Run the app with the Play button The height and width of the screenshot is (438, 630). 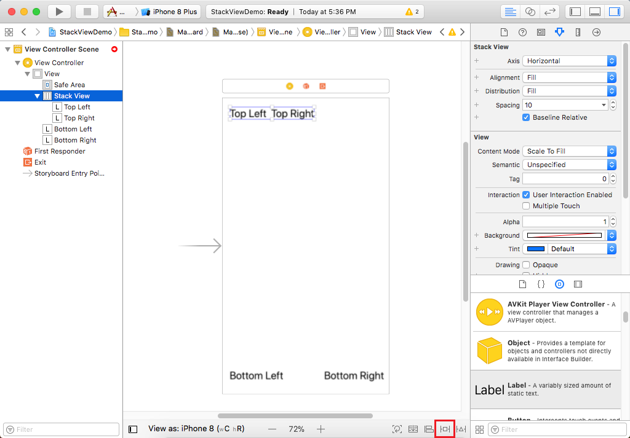[59, 12]
